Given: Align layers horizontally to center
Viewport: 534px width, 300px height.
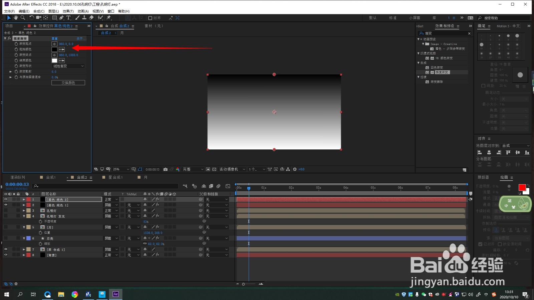Looking at the screenshot, I should coord(489,152).
